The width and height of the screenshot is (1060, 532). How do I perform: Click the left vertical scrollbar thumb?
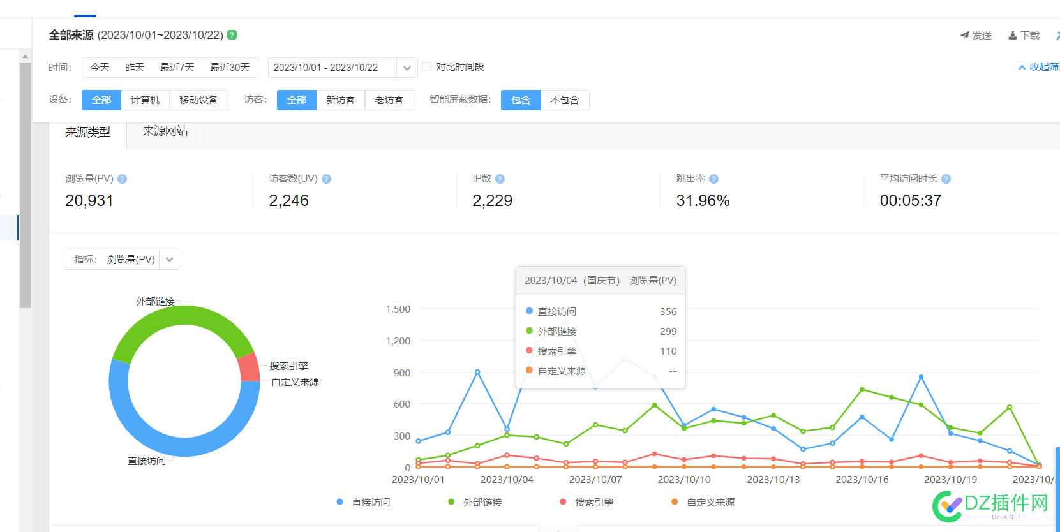tap(25, 185)
